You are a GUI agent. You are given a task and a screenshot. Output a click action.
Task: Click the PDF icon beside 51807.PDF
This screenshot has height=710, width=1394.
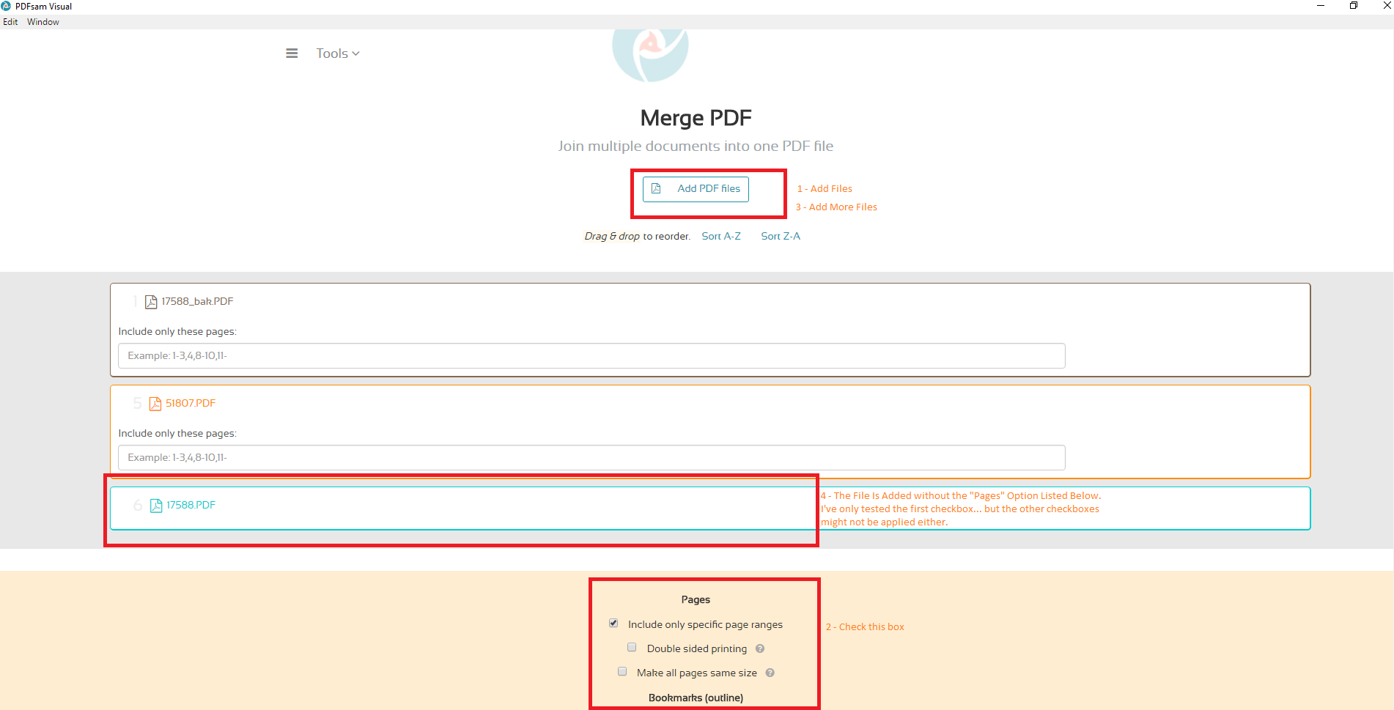(154, 403)
